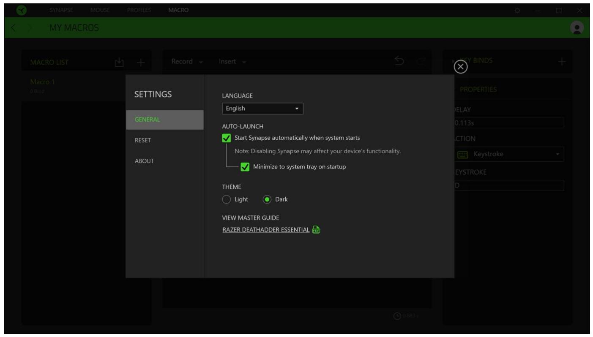Open the Language dropdown showing English
This screenshot has height=337, width=593.
tap(262, 109)
